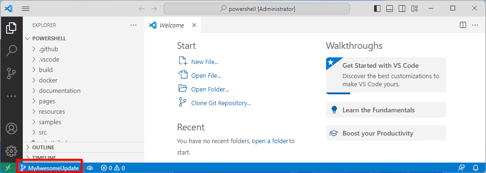Click the split editor right icon
The image size is (486, 173).
point(463,25)
